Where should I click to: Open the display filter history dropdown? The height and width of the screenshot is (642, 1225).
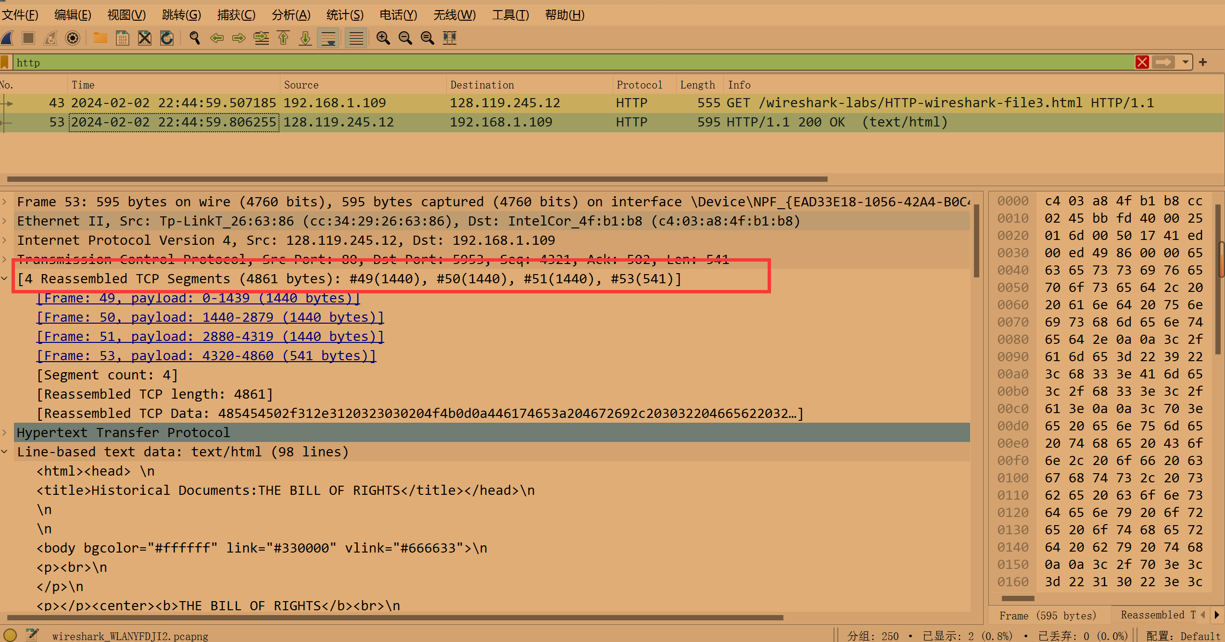[1185, 62]
